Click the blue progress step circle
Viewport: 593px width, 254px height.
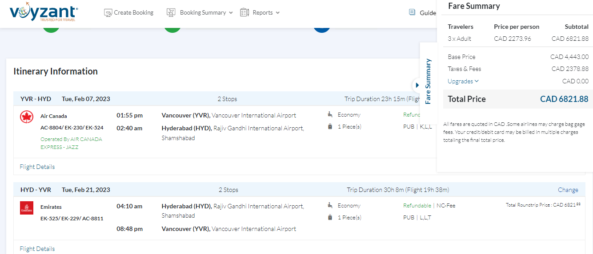point(321,29)
